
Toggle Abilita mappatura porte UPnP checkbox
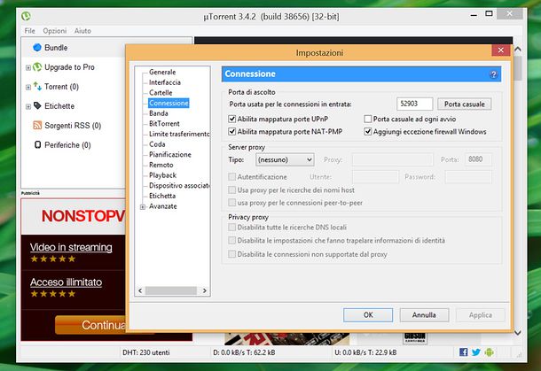tap(231, 119)
